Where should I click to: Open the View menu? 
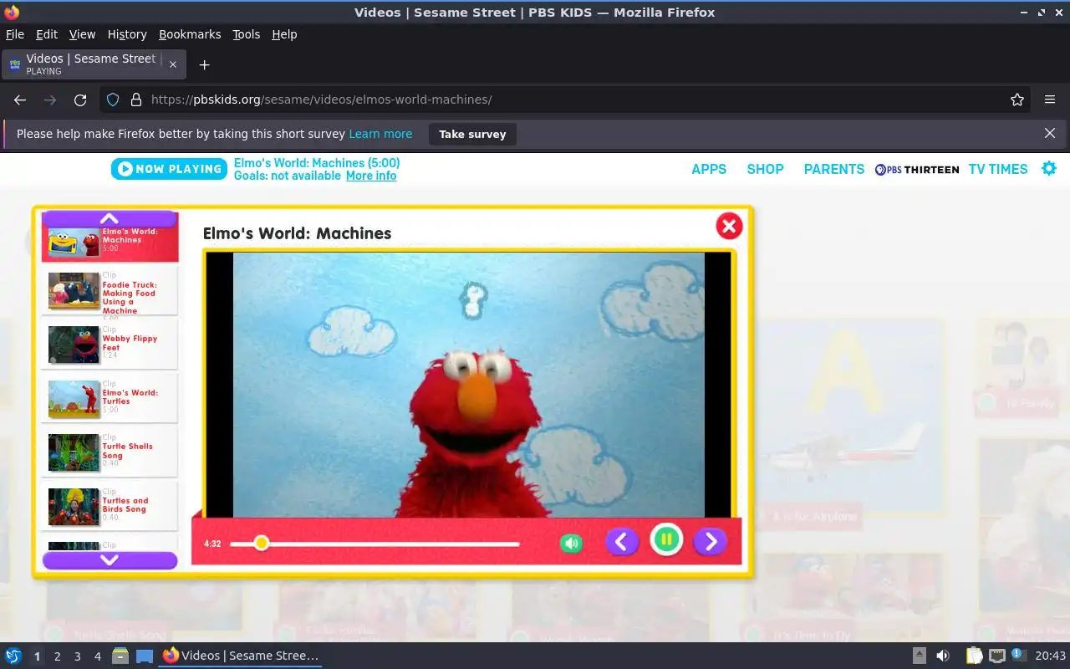click(x=82, y=34)
